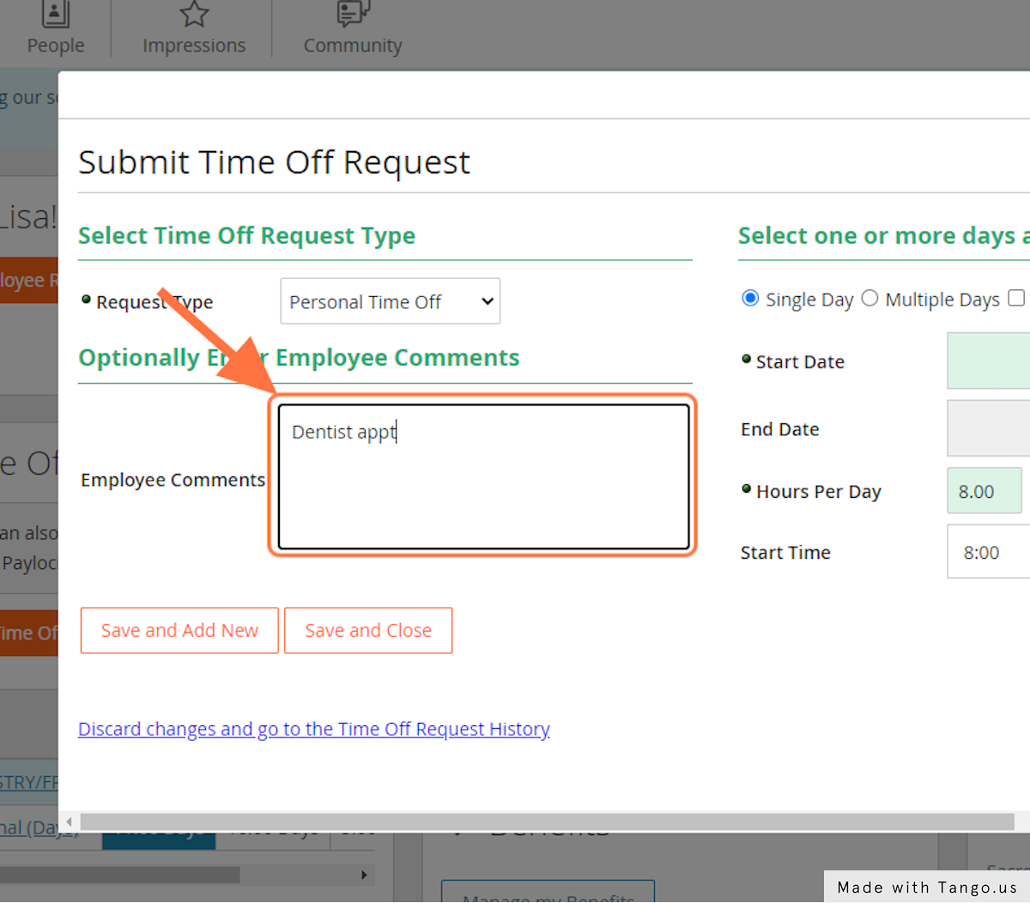
Task: Click the dialog's horizontal scrollbar
Action: click(547, 822)
